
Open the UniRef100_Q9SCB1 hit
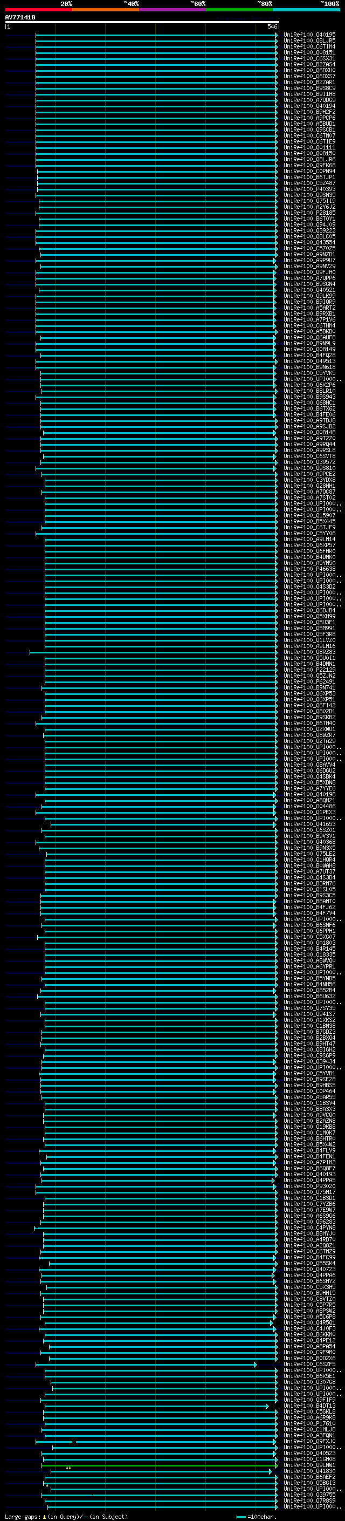tap(309, 130)
